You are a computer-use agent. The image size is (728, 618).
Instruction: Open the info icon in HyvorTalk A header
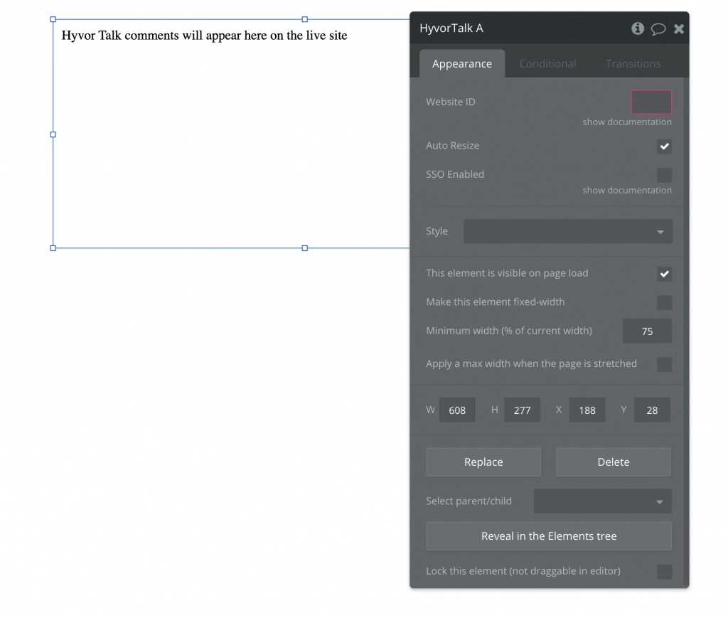(638, 28)
